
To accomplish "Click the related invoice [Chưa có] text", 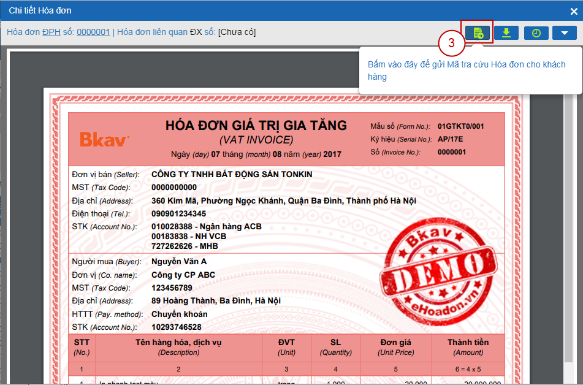I will click(237, 32).
